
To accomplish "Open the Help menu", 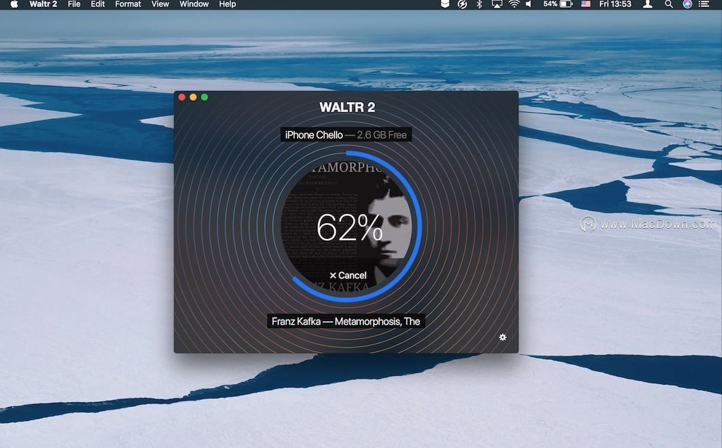I will [227, 4].
